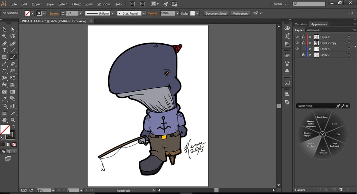The height and width of the screenshot is (194, 357).
Task: Pin the Radial Menu
Action: (338, 106)
